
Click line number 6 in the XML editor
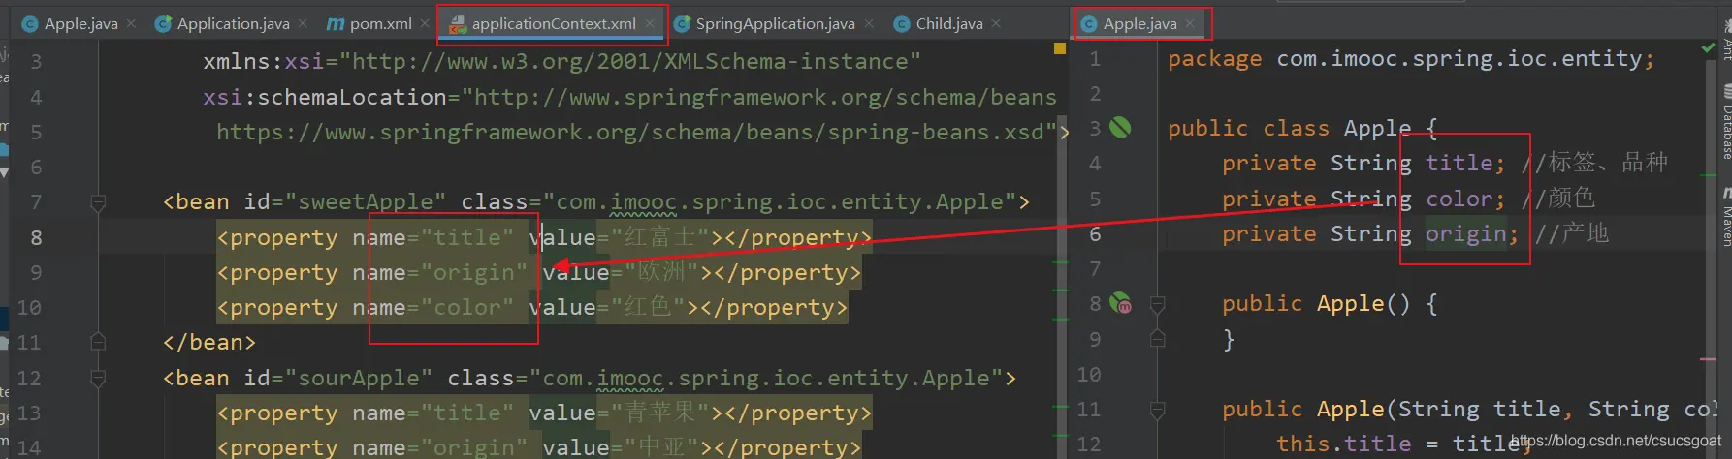(x=36, y=167)
